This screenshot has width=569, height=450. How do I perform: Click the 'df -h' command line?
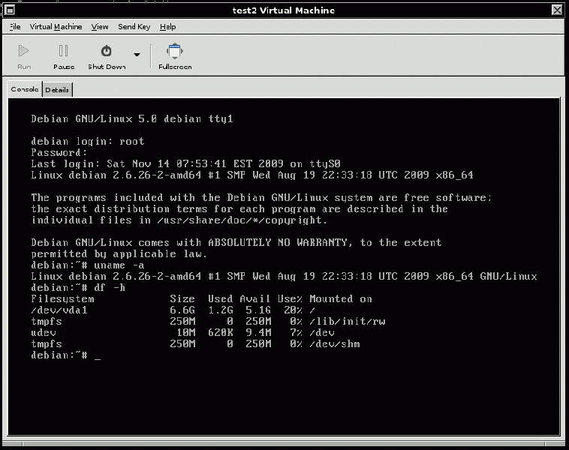coord(78,288)
